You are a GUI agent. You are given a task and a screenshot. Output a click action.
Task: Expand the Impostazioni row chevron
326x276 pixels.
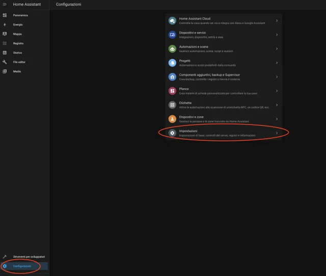tap(277, 133)
